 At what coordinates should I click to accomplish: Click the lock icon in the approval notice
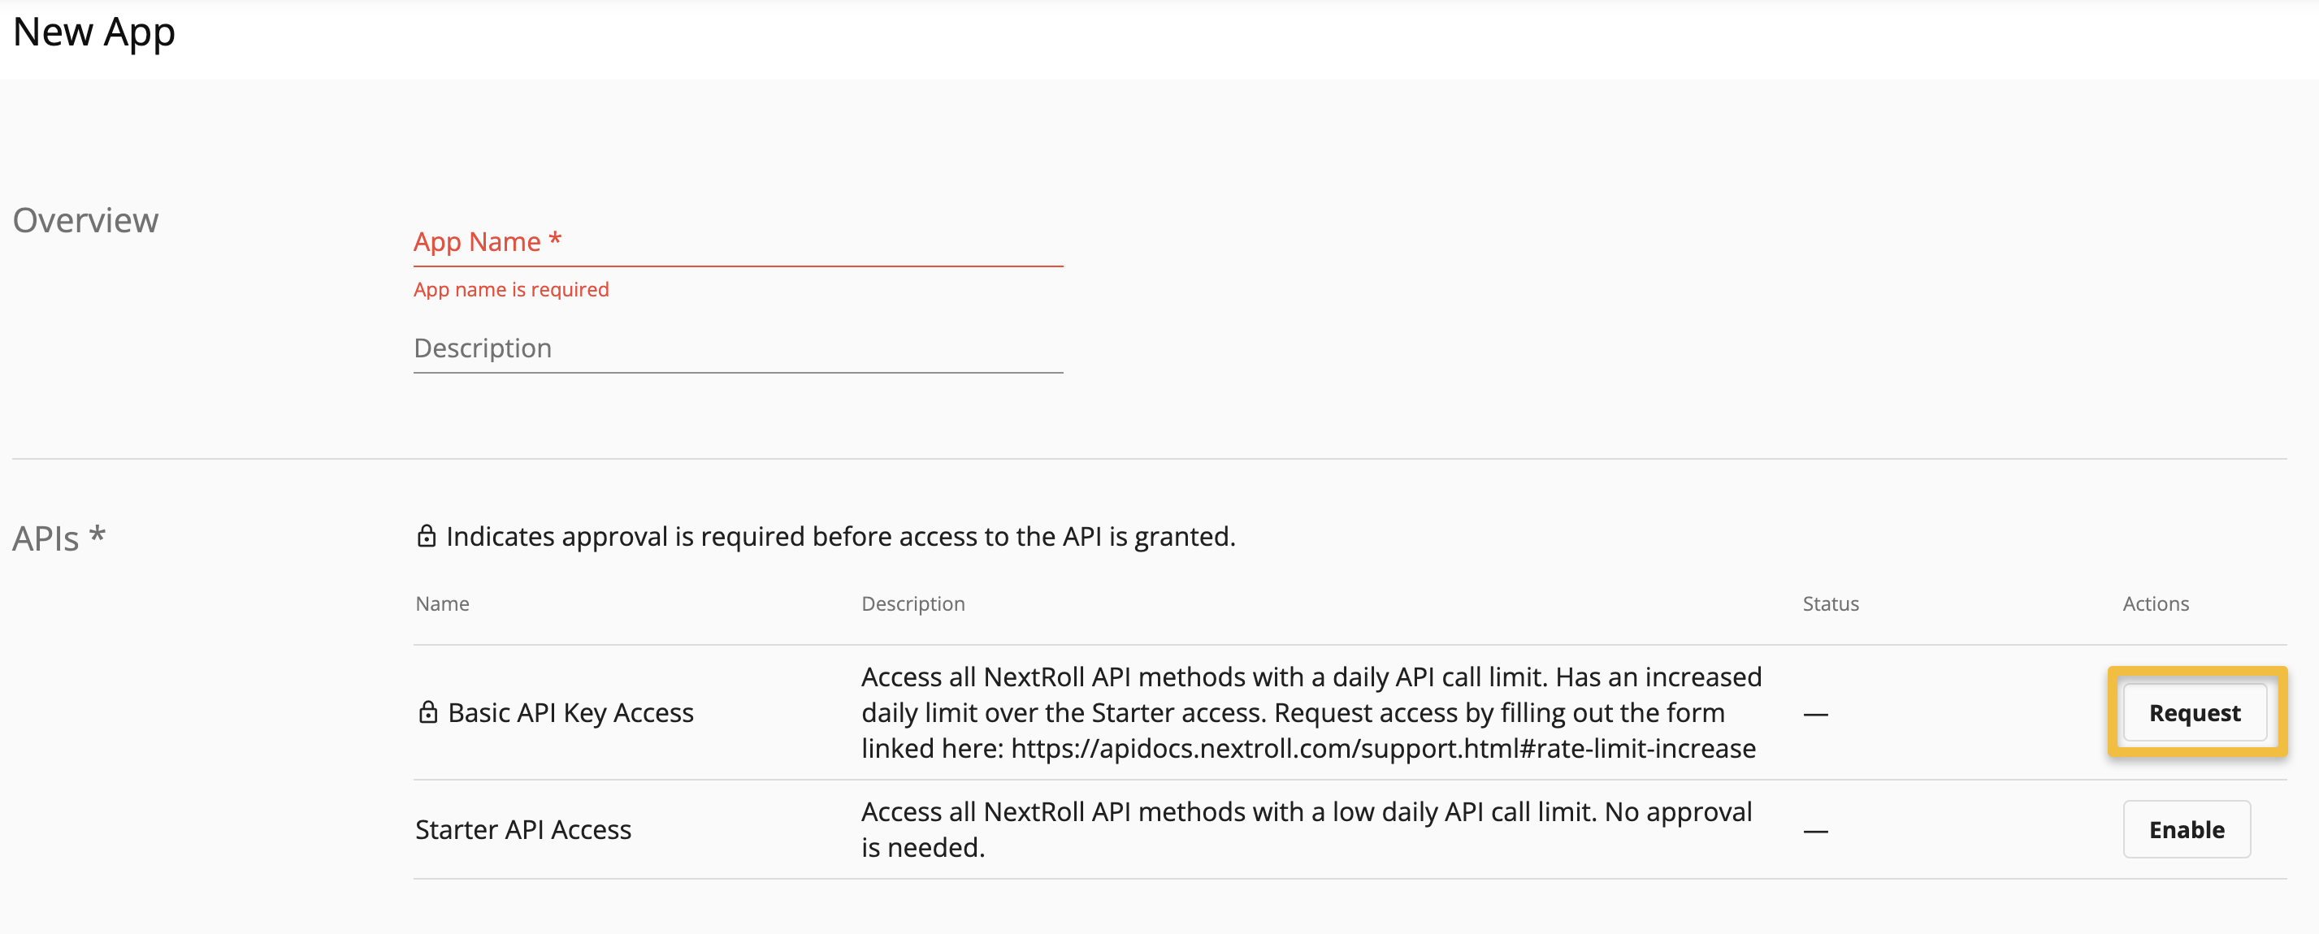click(426, 536)
